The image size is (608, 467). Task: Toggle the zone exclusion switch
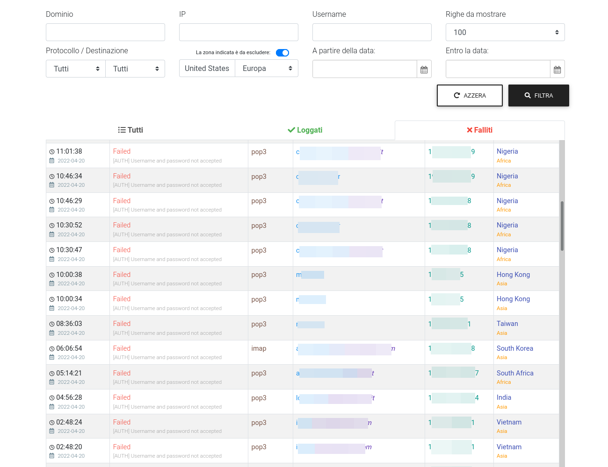(282, 53)
